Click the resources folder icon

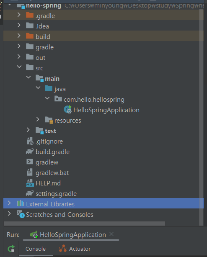pos(49,120)
